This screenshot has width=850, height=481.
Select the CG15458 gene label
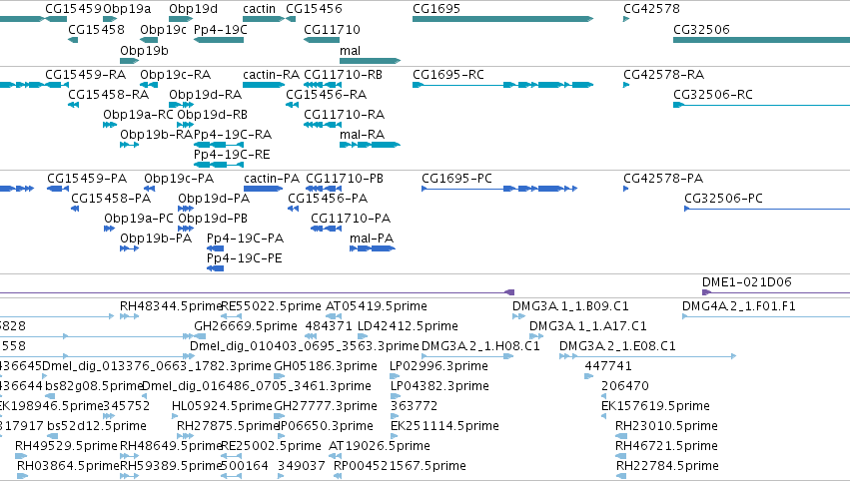point(96,29)
